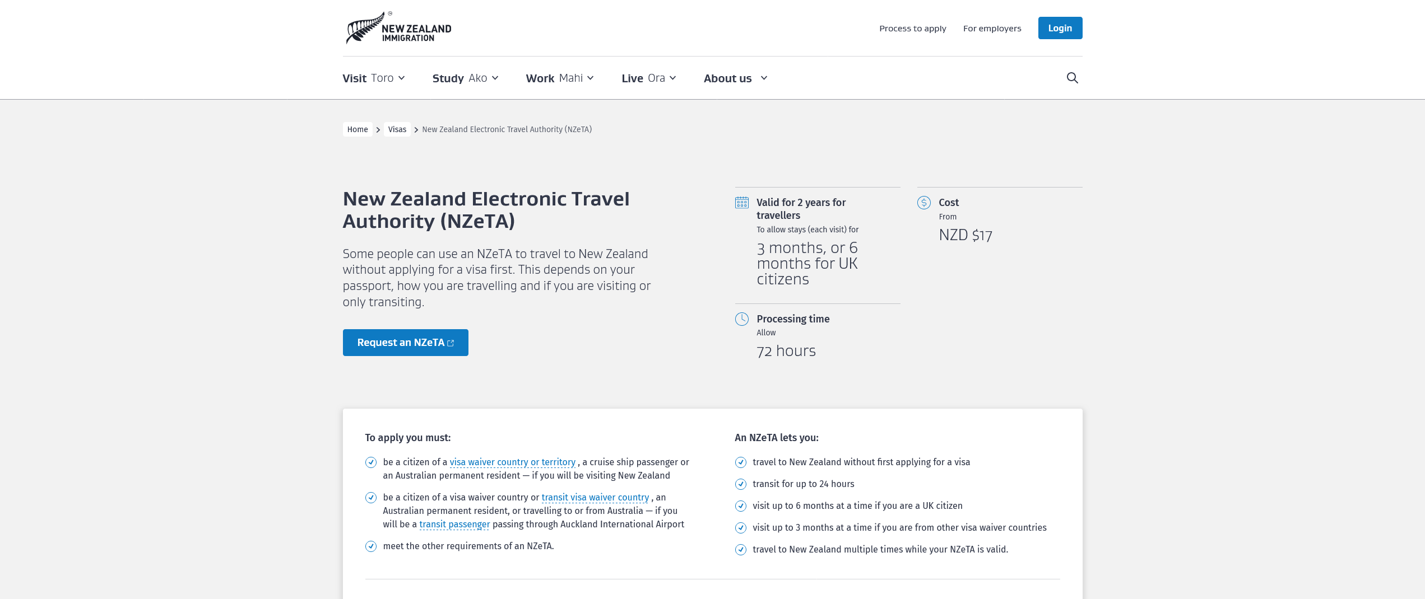Click the clock icon beside Processing time
The width and height of the screenshot is (1425, 599).
click(x=741, y=319)
